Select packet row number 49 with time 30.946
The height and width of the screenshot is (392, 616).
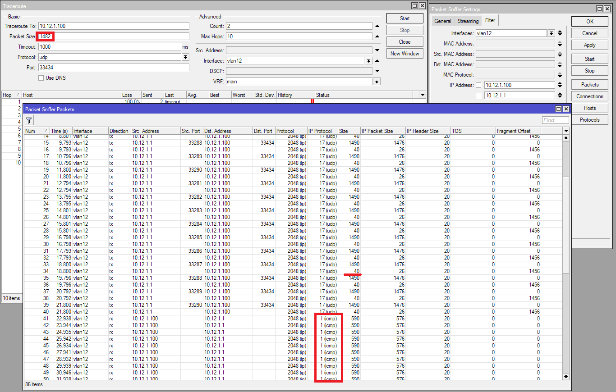tap(293, 373)
